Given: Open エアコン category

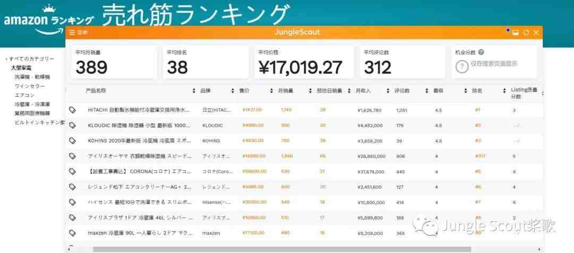Looking at the screenshot, I should pyautogui.click(x=25, y=95).
